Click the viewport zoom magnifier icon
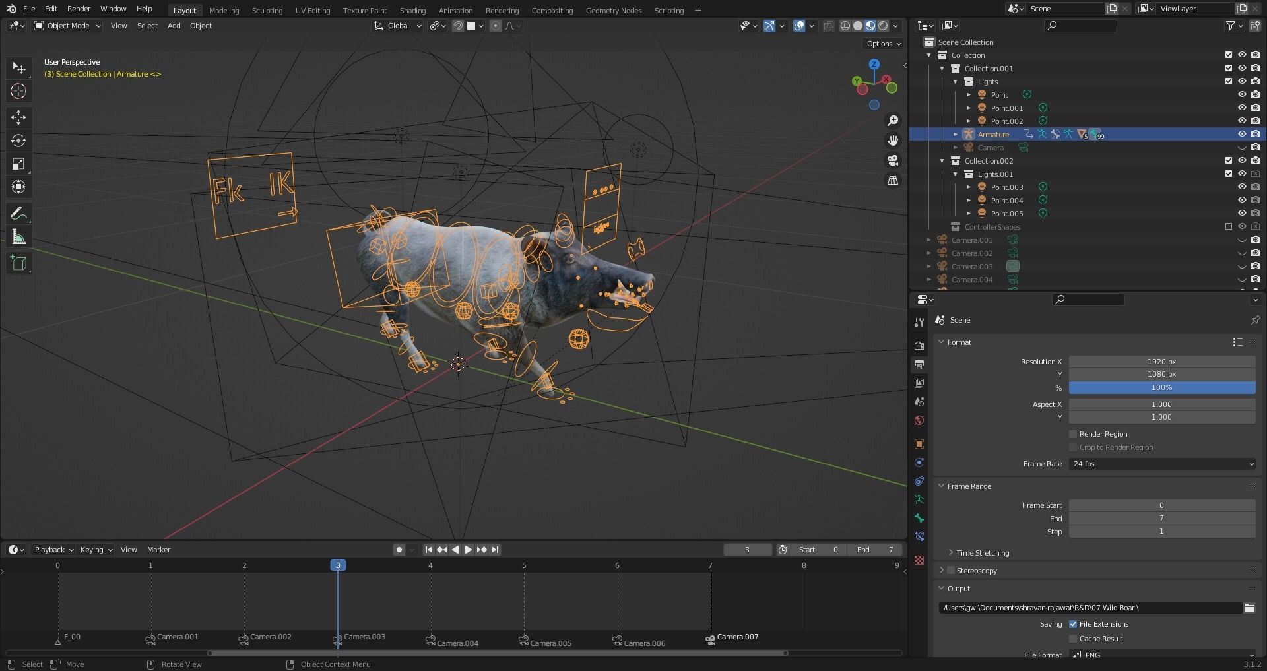This screenshot has height=671, width=1267. [893, 121]
